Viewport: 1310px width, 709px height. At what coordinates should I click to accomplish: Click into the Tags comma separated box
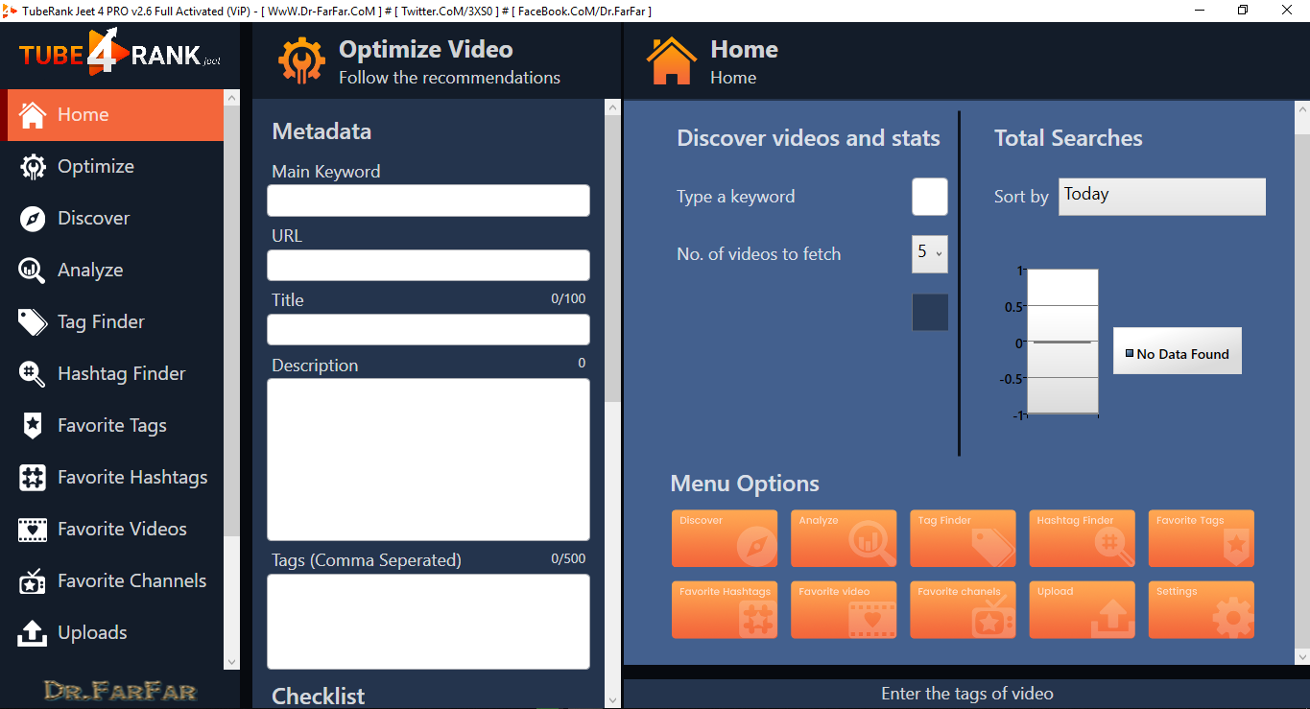(x=428, y=622)
